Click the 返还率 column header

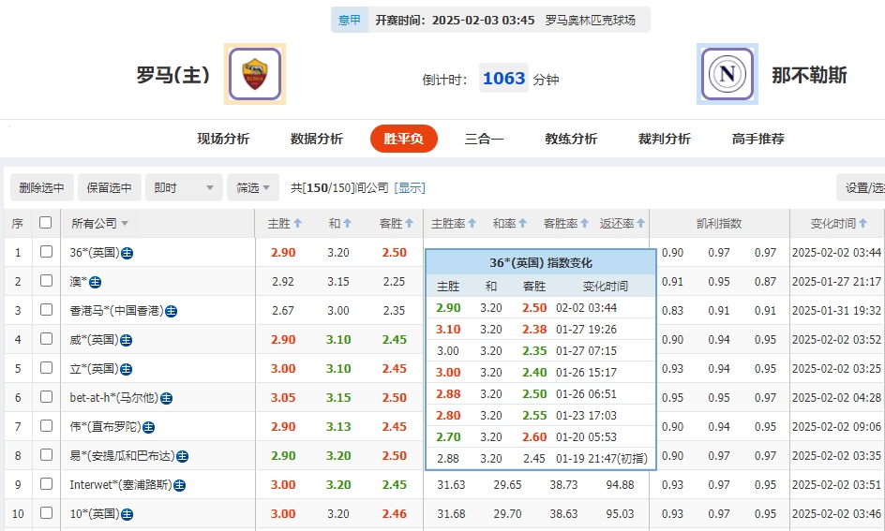(x=622, y=224)
